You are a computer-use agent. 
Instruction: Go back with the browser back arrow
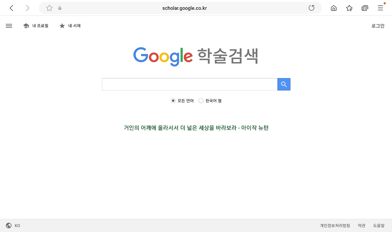[12, 8]
